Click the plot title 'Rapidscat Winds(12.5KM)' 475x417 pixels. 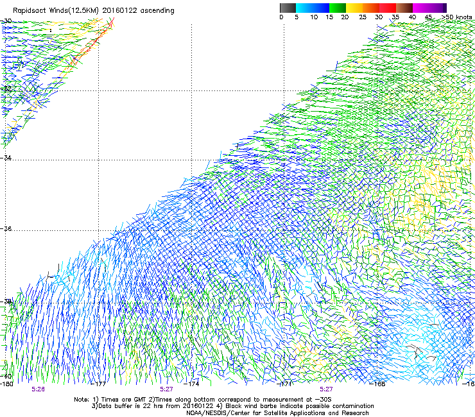[56, 11]
